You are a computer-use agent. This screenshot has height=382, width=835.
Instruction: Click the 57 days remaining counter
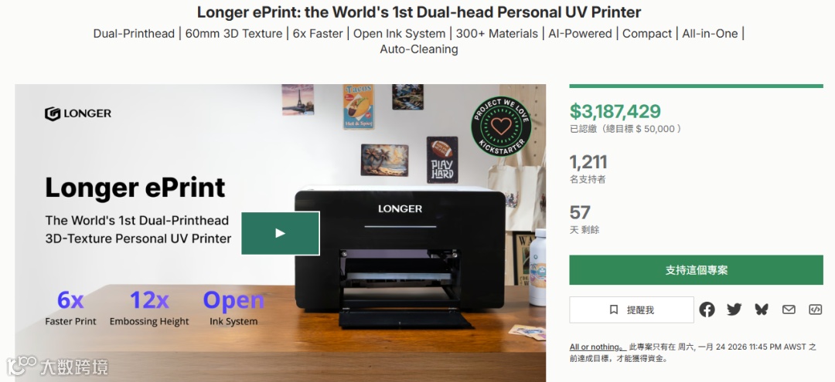tap(580, 212)
